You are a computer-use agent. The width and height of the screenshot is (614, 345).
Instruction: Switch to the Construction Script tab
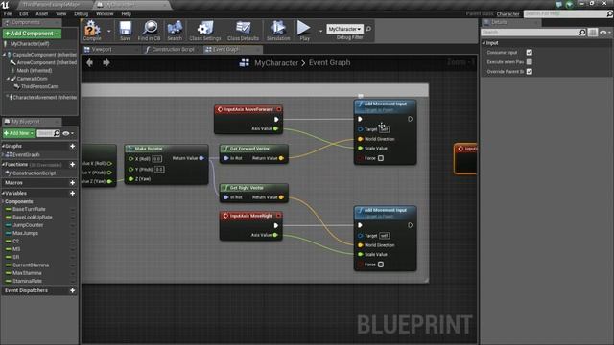coord(173,49)
